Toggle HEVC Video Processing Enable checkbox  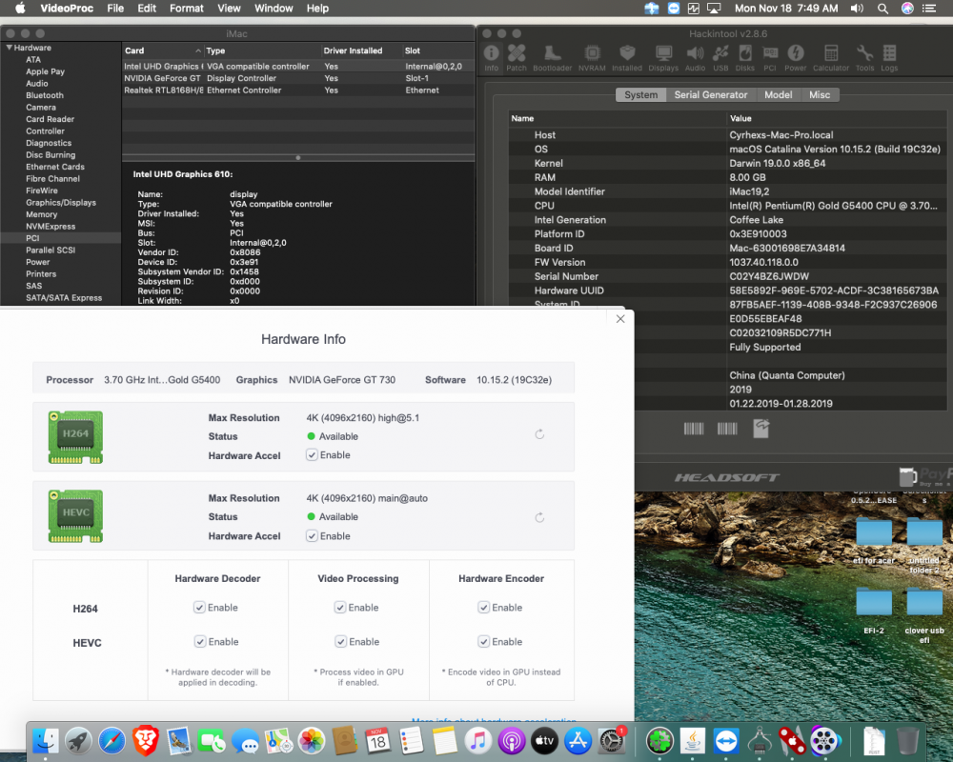[340, 642]
